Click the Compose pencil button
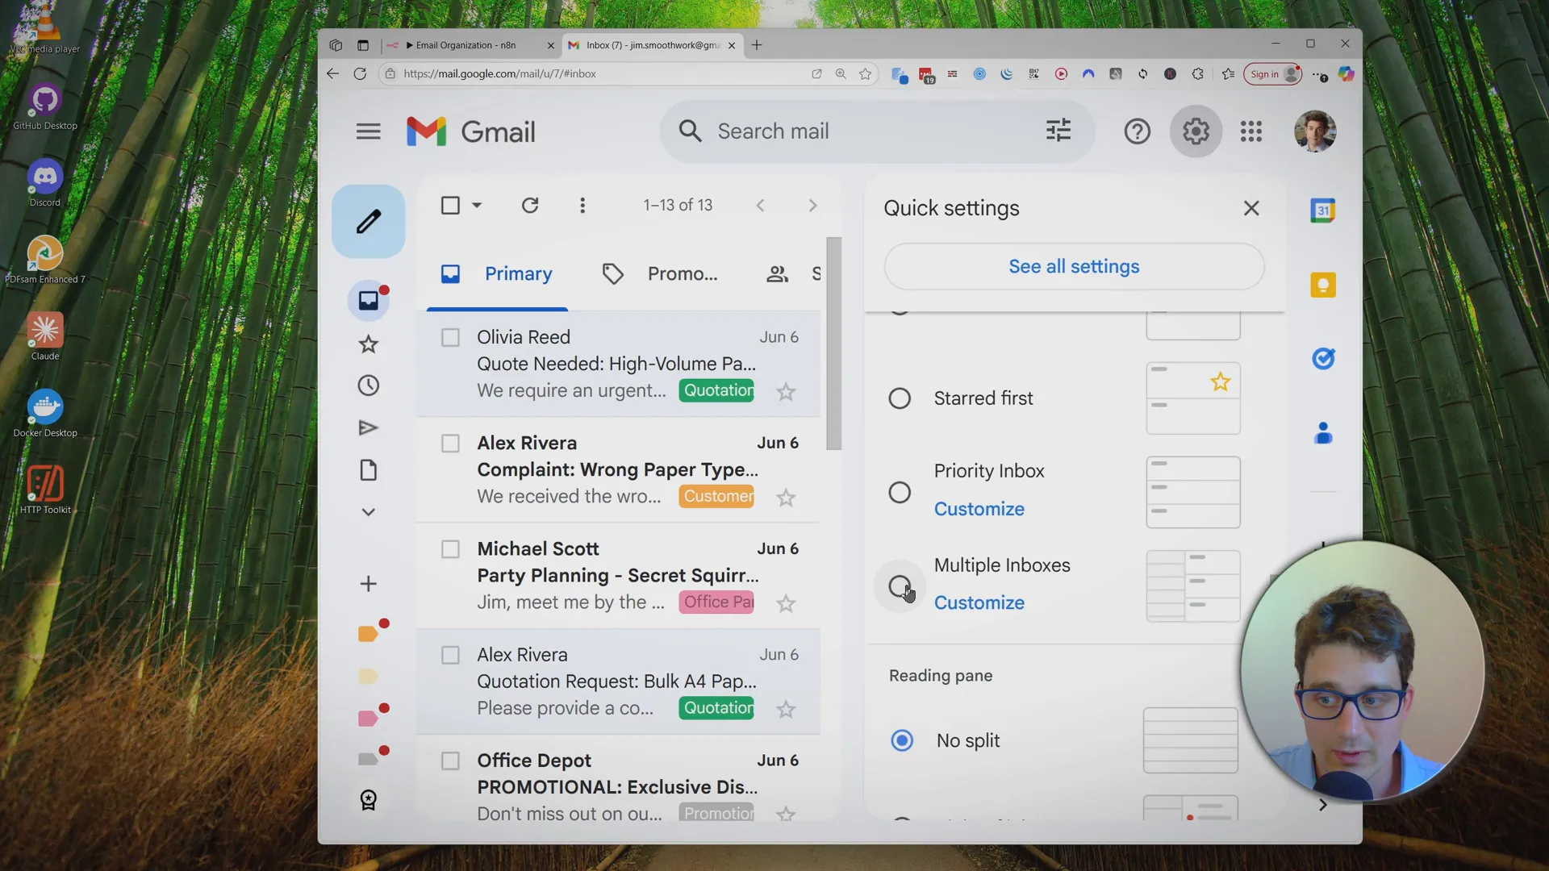Viewport: 1549px width, 871px height. (x=369, y=221)
